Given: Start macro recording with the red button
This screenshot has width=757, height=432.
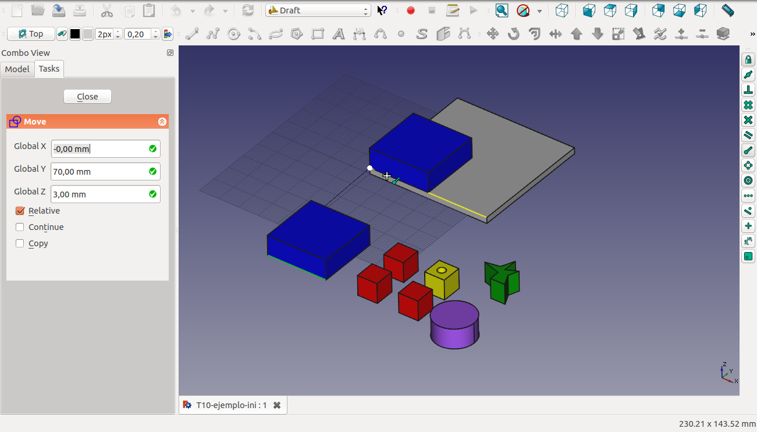Looking at the screenshot, I should pos(411,10).
